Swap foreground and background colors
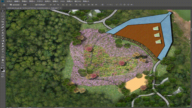The height and width of the screenshot is (108, 192). [x=4, y=68]
